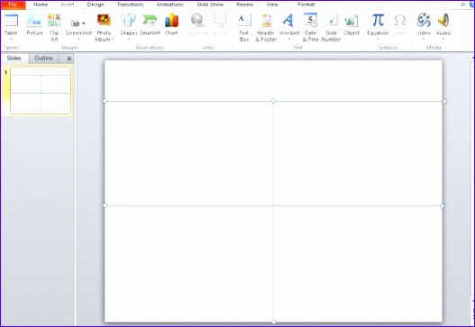Close the Slides/Outline pane

coord(69,59)
